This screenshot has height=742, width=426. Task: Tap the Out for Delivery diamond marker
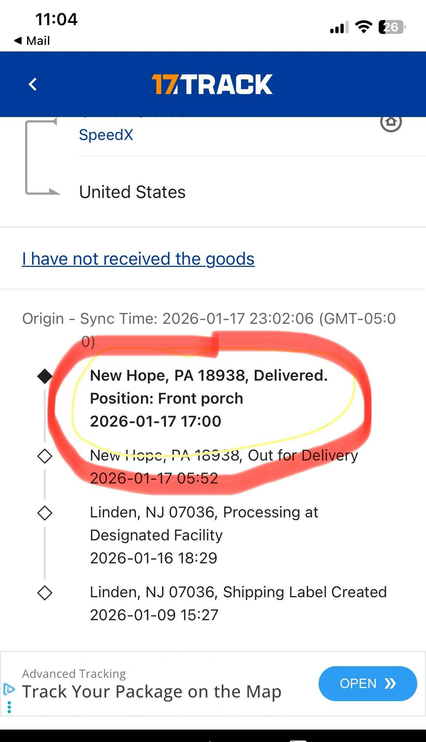click(x=45, y=456)
